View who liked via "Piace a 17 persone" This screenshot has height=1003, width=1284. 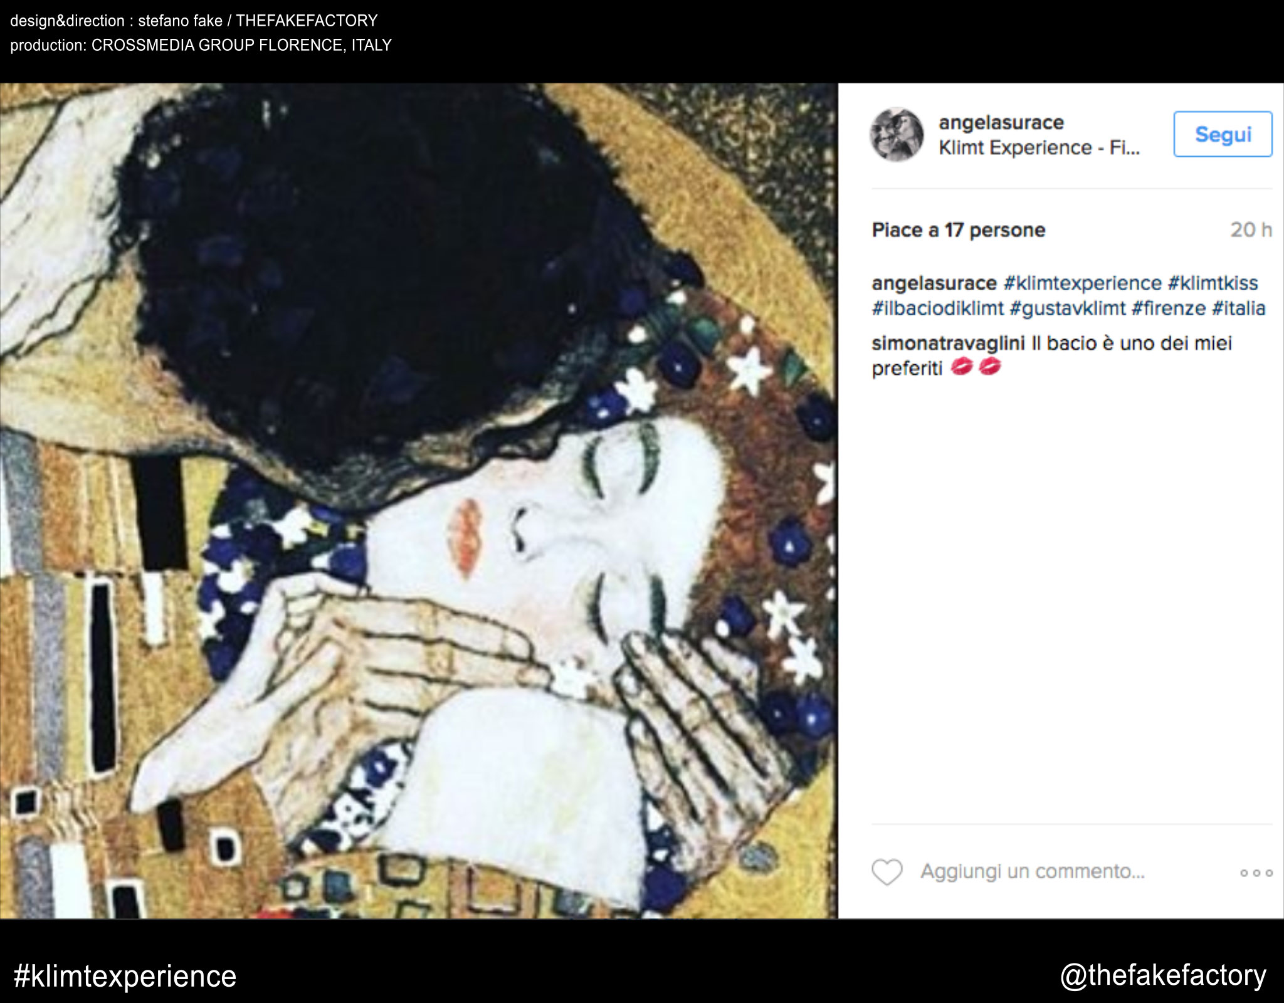pyautogui.click(x=958, y=230)
